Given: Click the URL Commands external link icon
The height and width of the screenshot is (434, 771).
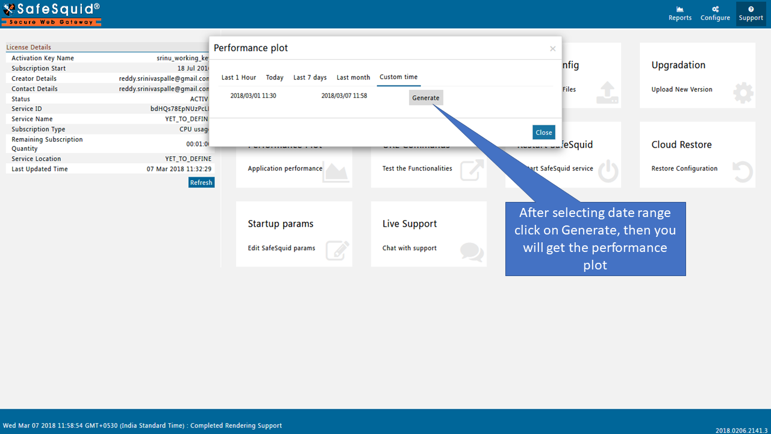Looking at the screenshot, I should point(472,171).
